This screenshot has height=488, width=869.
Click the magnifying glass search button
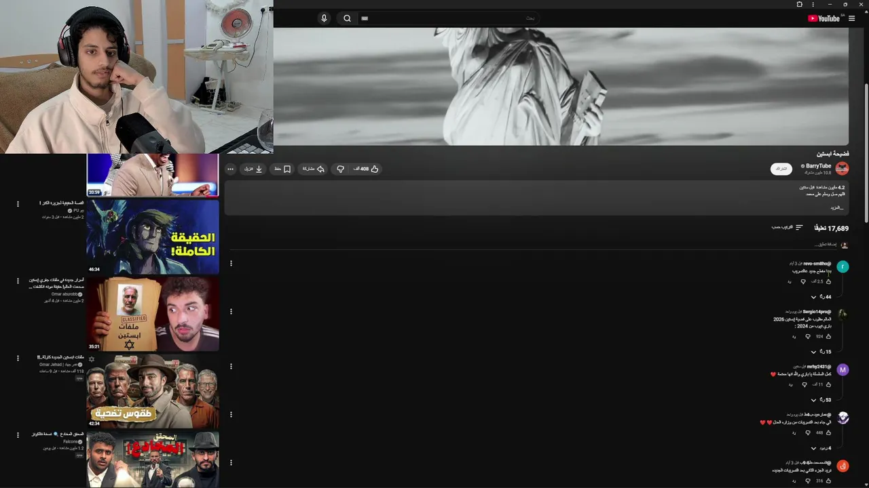(x=347, y=18)
